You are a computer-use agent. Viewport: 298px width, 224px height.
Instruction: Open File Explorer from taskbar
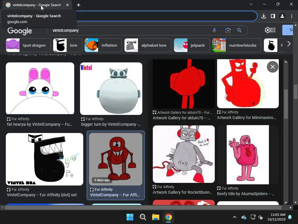pos(155,217)
